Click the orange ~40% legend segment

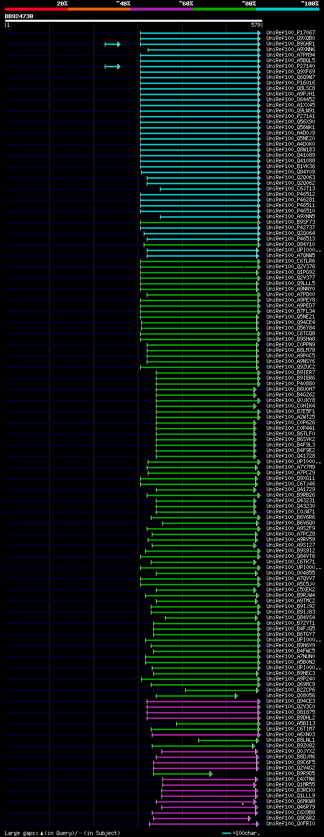(99, 9)
